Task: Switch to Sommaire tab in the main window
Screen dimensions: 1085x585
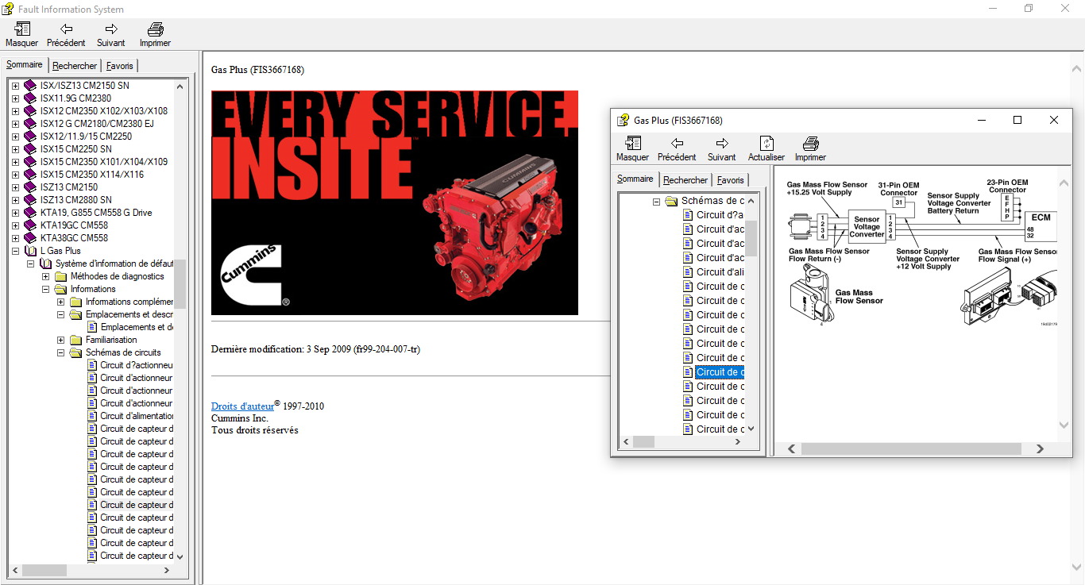Action: coord(25,65)
